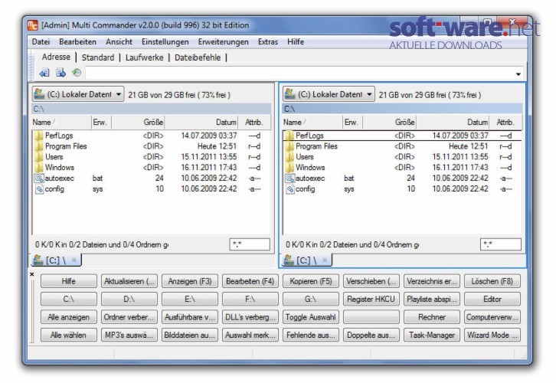Expand the address bar history dropdown arrow

point(518,74)
